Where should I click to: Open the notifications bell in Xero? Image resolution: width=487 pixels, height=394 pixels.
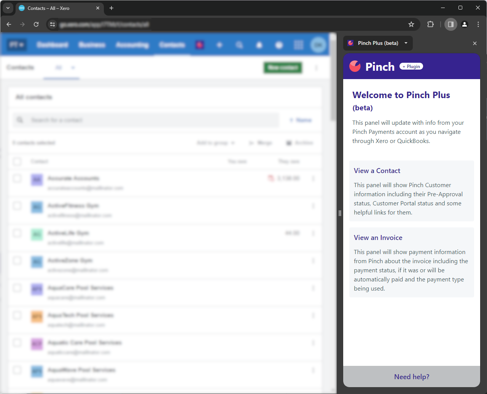(x=259, y=45)
